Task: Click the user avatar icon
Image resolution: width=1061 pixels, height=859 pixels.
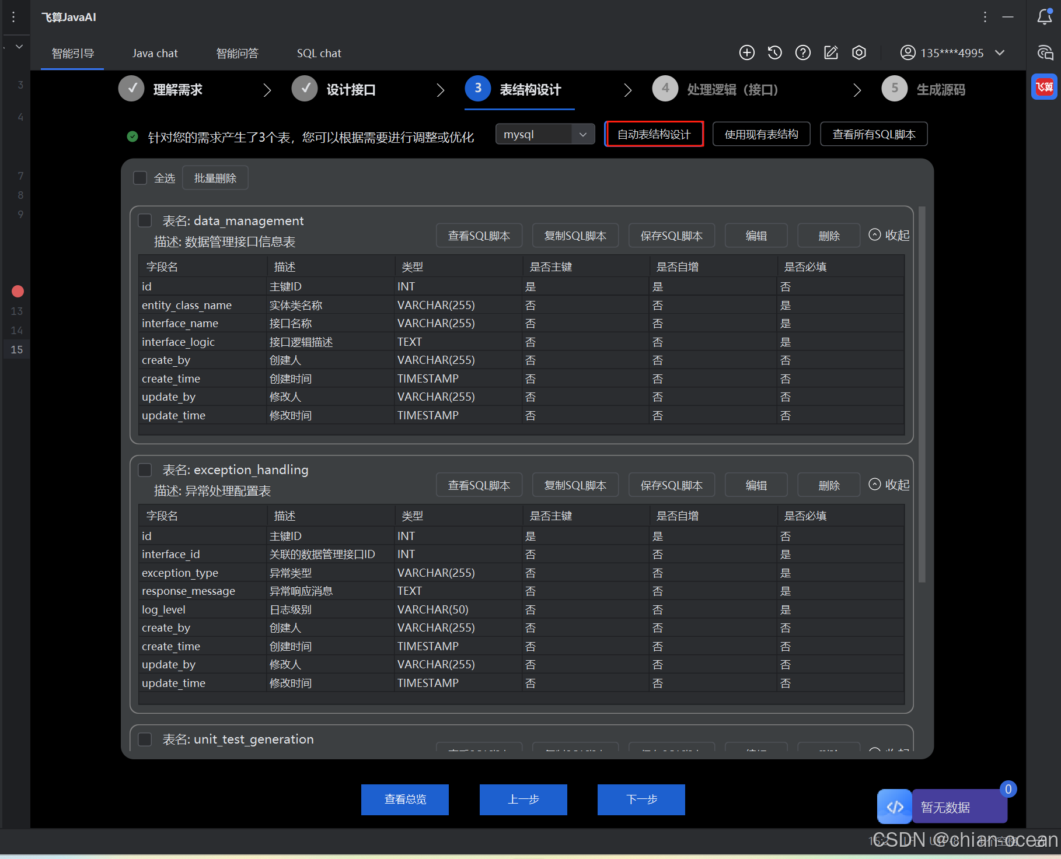Action: [908, 53]
